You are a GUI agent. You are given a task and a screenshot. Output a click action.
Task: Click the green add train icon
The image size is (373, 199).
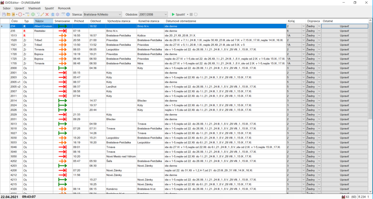pos(33,15)
